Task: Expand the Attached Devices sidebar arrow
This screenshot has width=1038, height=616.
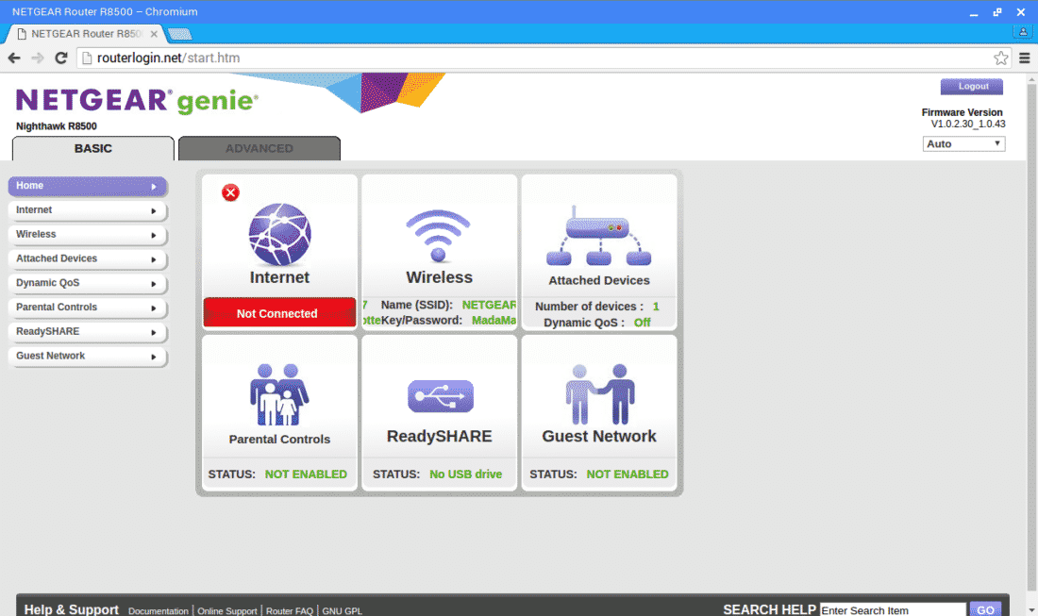Action: 154,259
